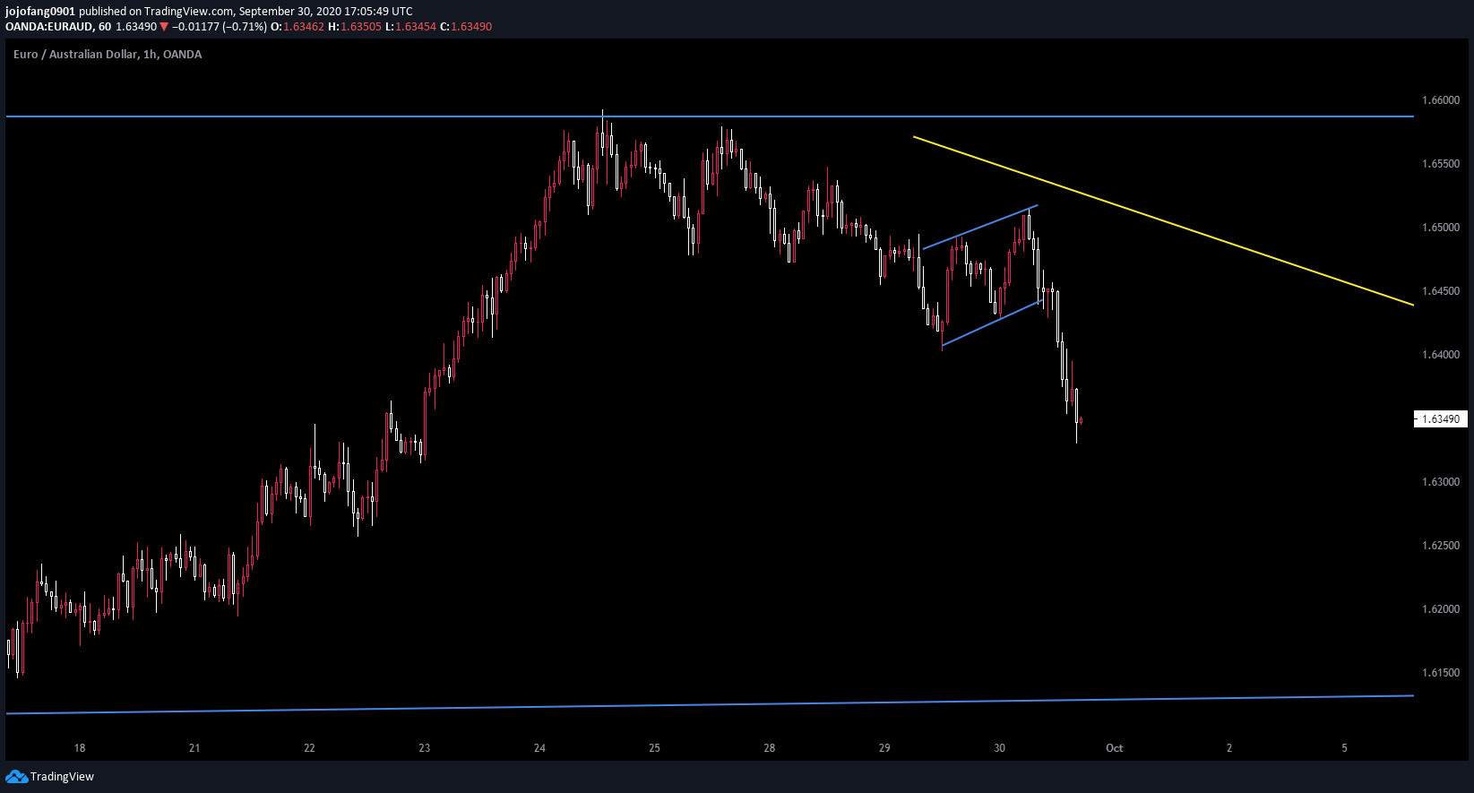Click the TradingView cloud logo icon
Viewport: 1474px width, 793px height.
click(16, 776)
